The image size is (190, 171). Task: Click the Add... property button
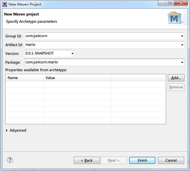pos(176,78)
